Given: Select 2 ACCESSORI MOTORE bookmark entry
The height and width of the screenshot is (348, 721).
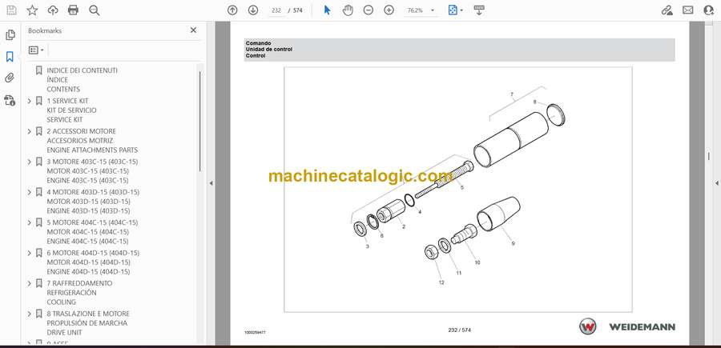Looking at the screenshot, I should pos(92,141).
